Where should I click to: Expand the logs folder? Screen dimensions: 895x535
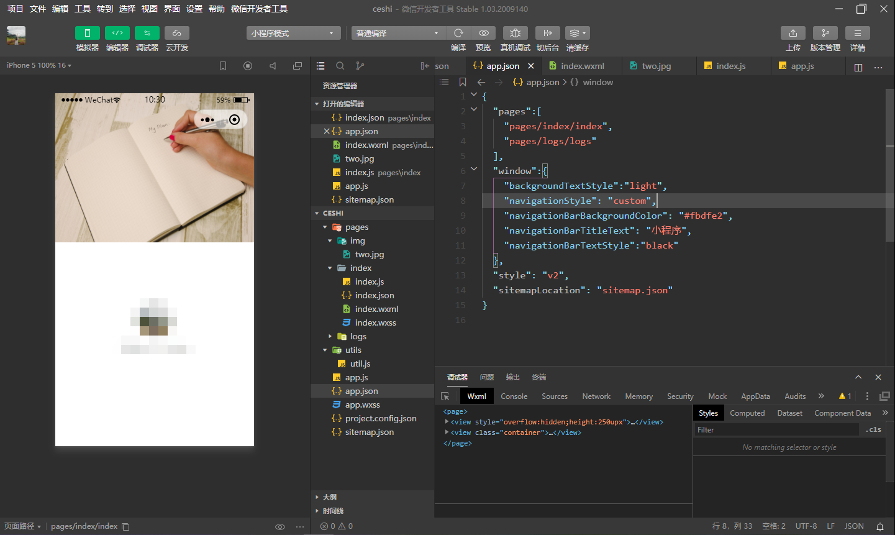coord(330,336)
